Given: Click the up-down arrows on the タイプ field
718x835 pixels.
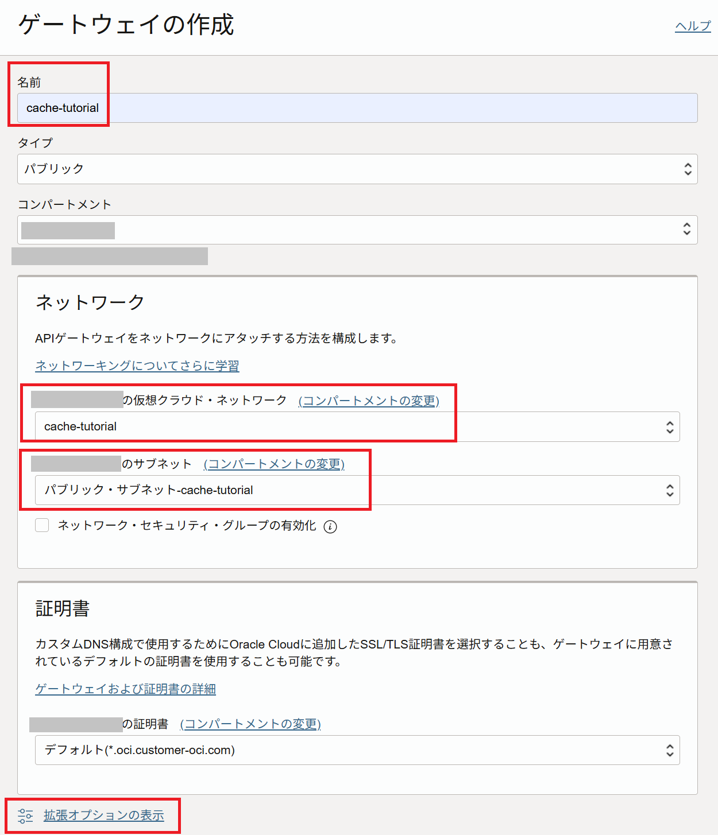Looking at the screenshot, I should pyautogui.click(x=688, y=169).
